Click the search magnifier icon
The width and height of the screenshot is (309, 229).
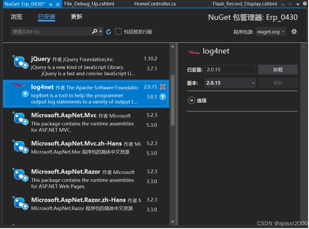(95, 32)
